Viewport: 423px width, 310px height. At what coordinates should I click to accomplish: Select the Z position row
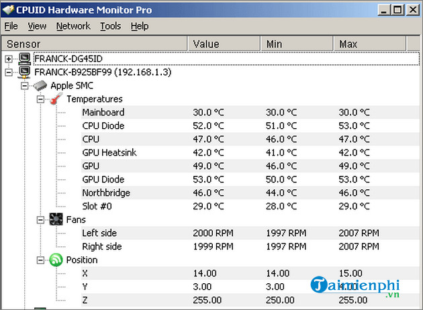[250, 300]
